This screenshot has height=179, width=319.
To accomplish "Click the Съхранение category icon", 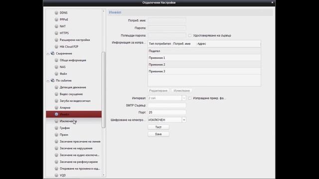I will tap(52, 53).
